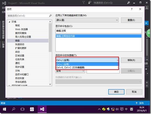The image size is (151, 114).
Task: Click the volume speaker tray icon
Action: point(117,109)
